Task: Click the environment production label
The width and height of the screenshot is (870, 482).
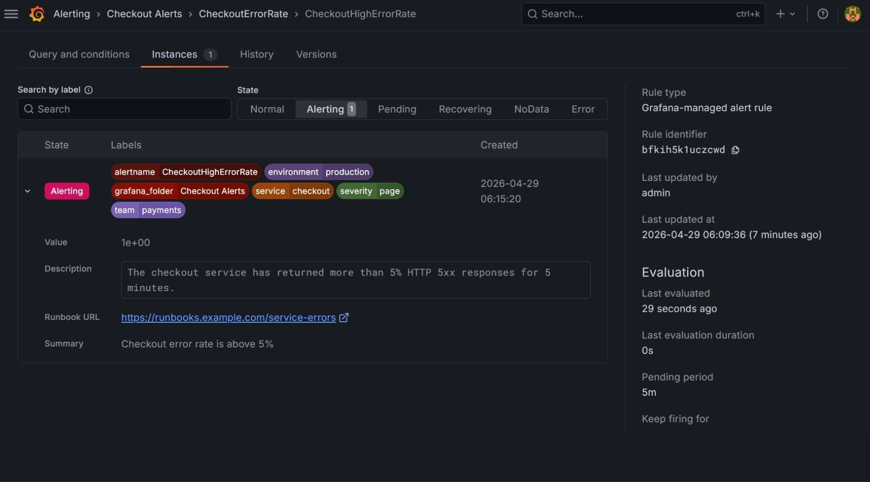Action: click(318, 172)
